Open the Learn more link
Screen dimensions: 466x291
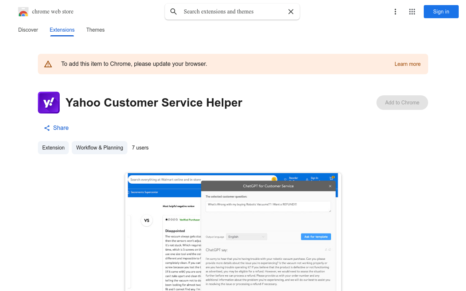click(407, 64)
